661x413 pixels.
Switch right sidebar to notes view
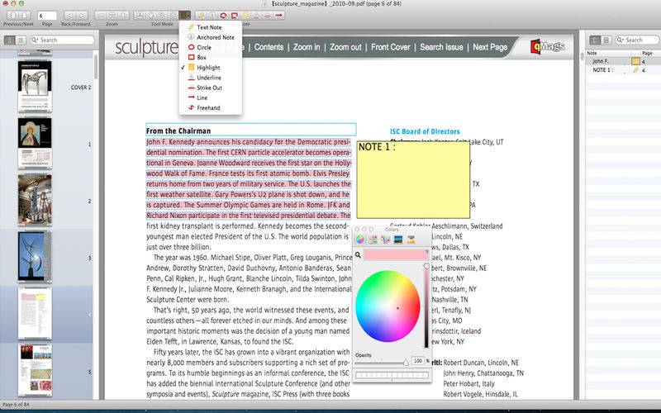click(x=595, y=40)
